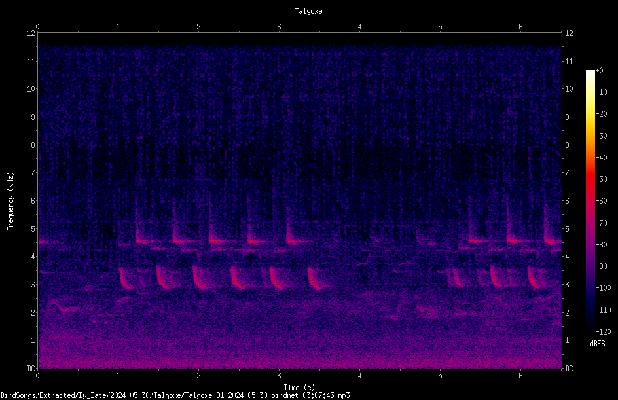Image resolution: width=618 pixels, height=400 pixels.
Task: Click the 5 kHz tick on left axis
Action: click(x=33, y=228)
